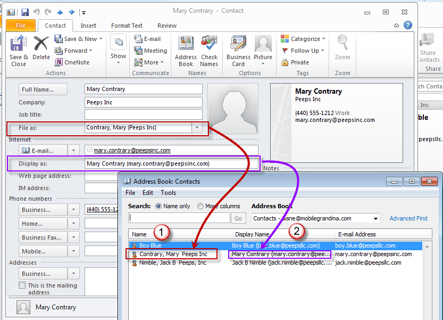The height and width of the screenshot is (320, 443).
Task: Open the Mobile phone type dropdown
Action: pos(74,251)
